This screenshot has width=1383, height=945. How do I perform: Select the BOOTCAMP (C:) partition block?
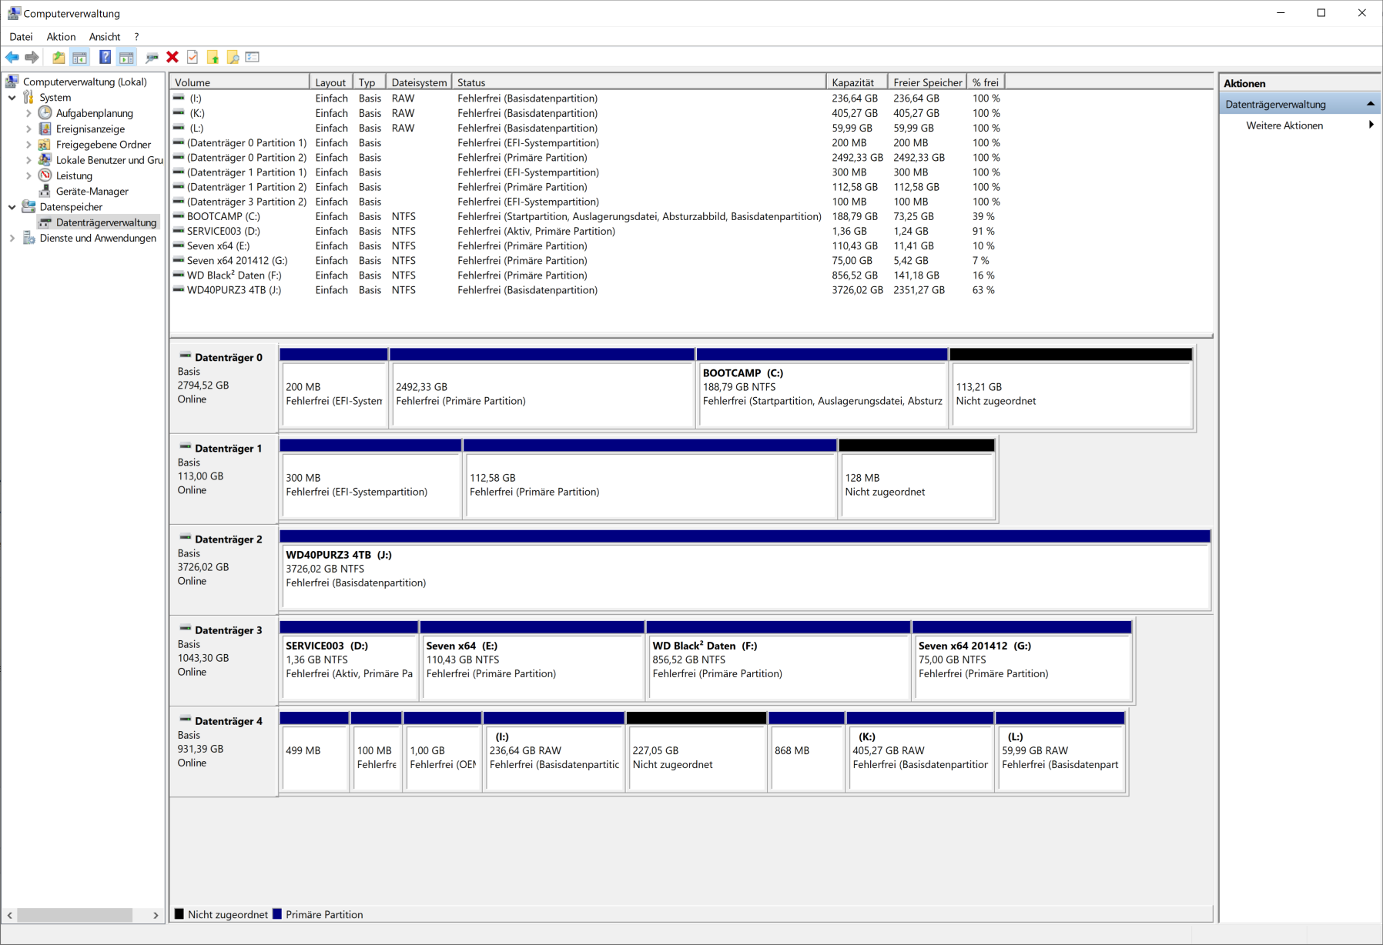pos(822,388)
